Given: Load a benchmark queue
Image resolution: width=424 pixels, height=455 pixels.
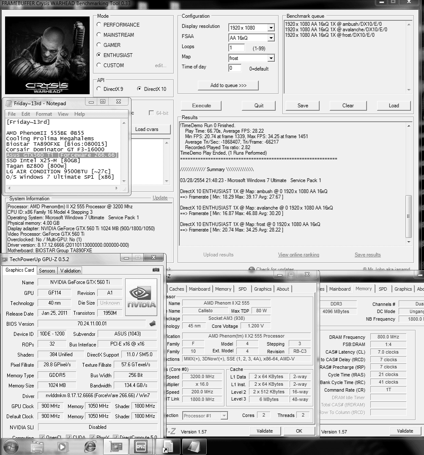Looking at the screenshot, I should (394, 106).
